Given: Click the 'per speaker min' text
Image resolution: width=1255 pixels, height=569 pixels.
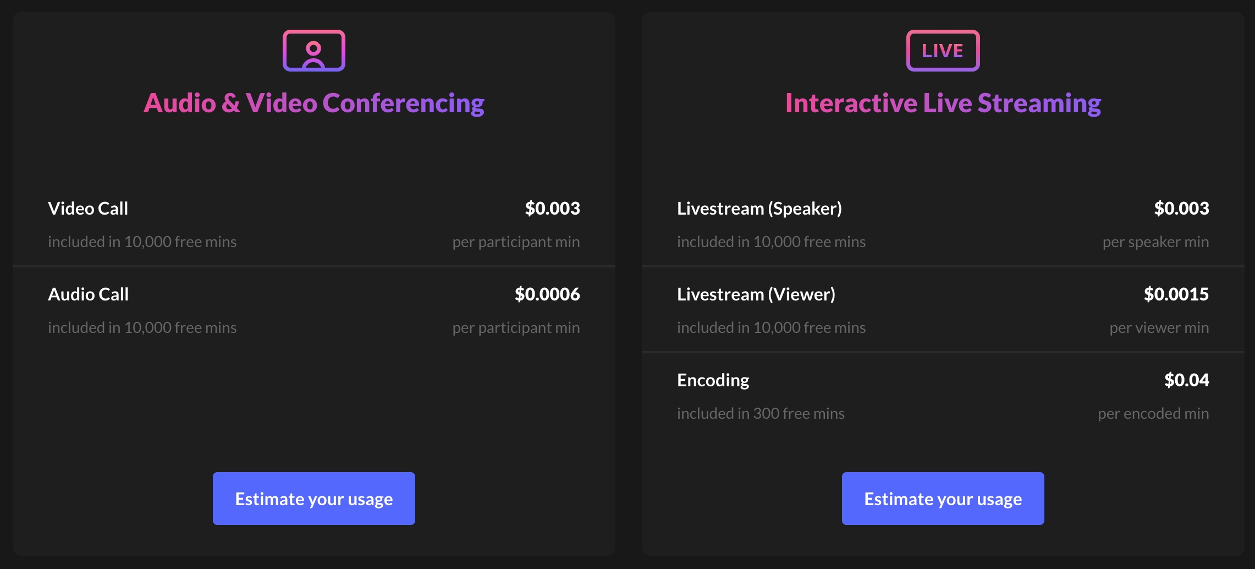Looking at the screenshot, I should (1155, 242).
